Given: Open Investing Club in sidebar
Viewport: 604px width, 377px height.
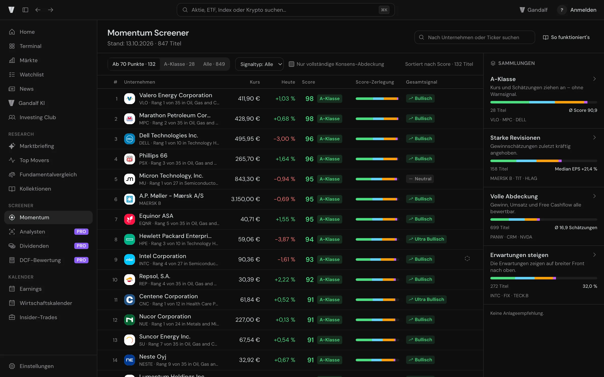Looking at the screenshot, I should pos(48,117).
